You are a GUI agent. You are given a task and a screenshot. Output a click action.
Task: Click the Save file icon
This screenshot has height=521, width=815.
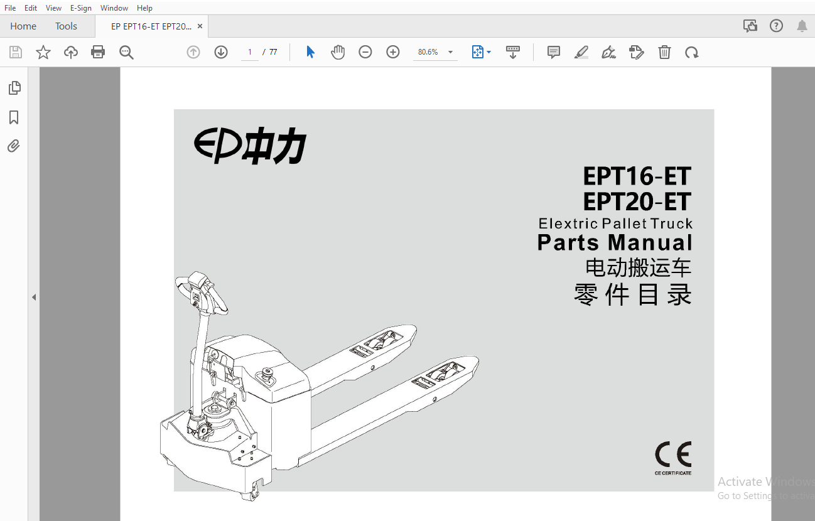pos(16,52)
